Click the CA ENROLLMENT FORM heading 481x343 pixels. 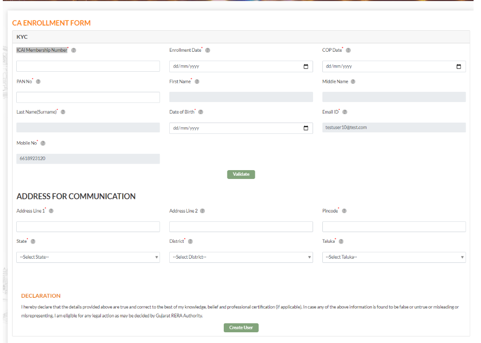tap(51, 23)
